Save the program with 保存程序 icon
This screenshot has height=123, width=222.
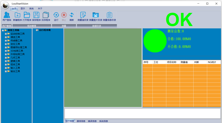[x=36, y=16]
